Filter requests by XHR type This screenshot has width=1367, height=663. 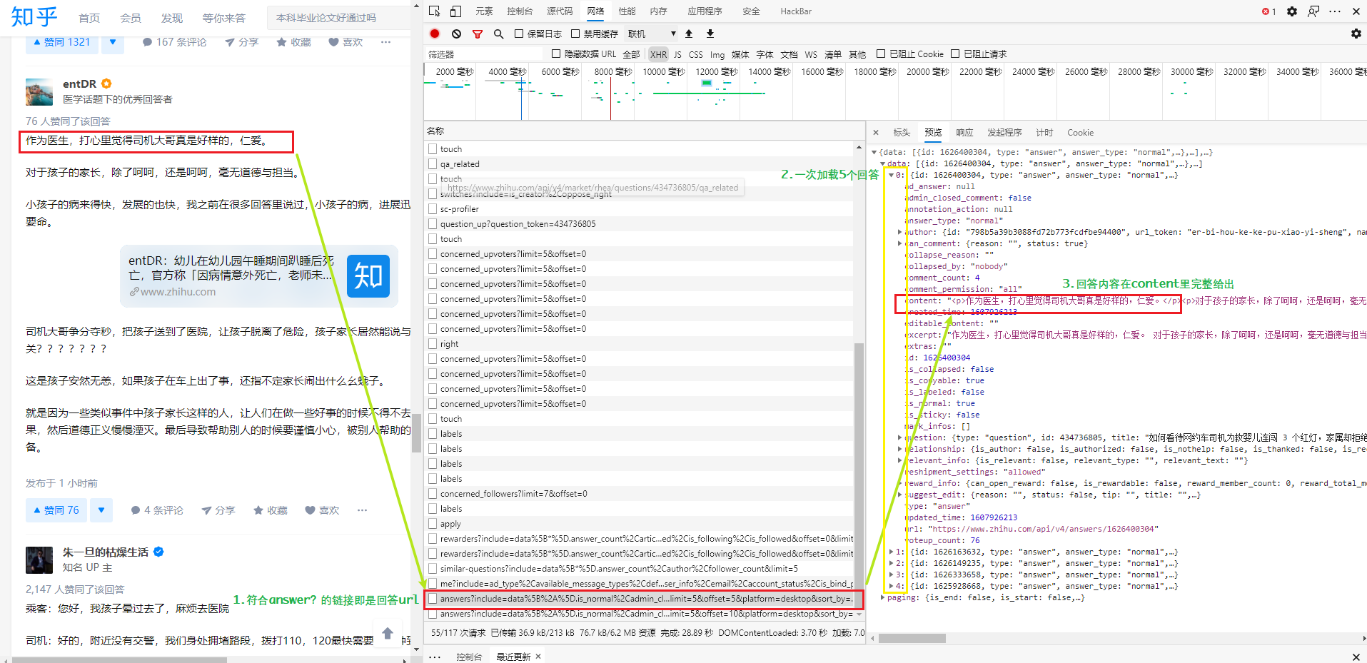[658, 54]
